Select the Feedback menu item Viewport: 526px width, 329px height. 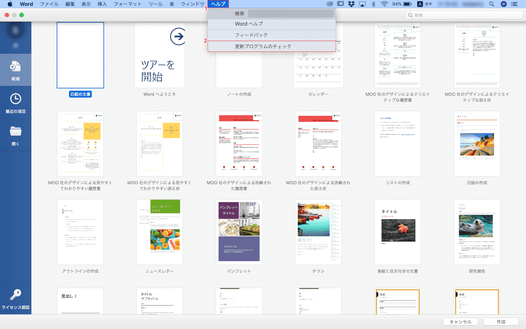coord(251,35)
